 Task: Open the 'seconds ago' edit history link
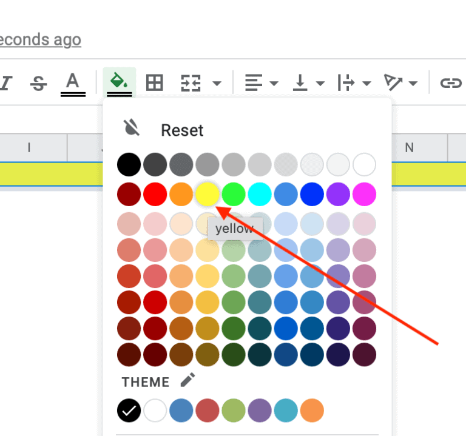(40, 40)
